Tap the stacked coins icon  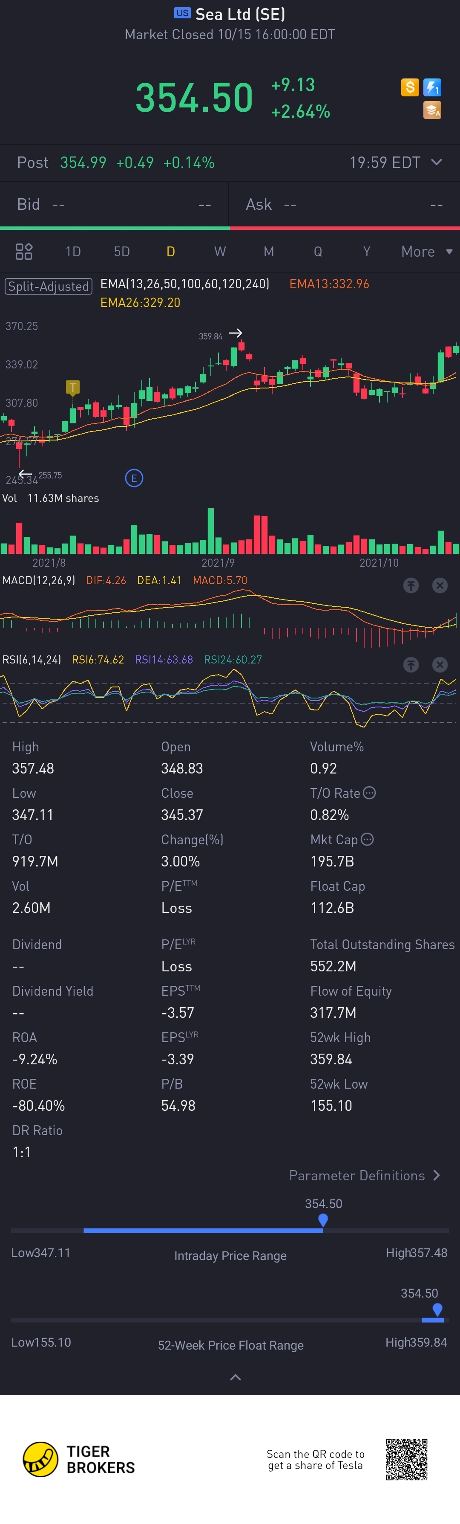point(432,110)
